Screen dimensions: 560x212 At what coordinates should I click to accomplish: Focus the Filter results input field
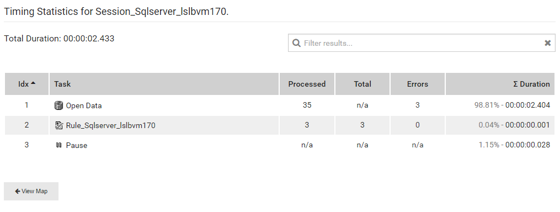[422, 43]
